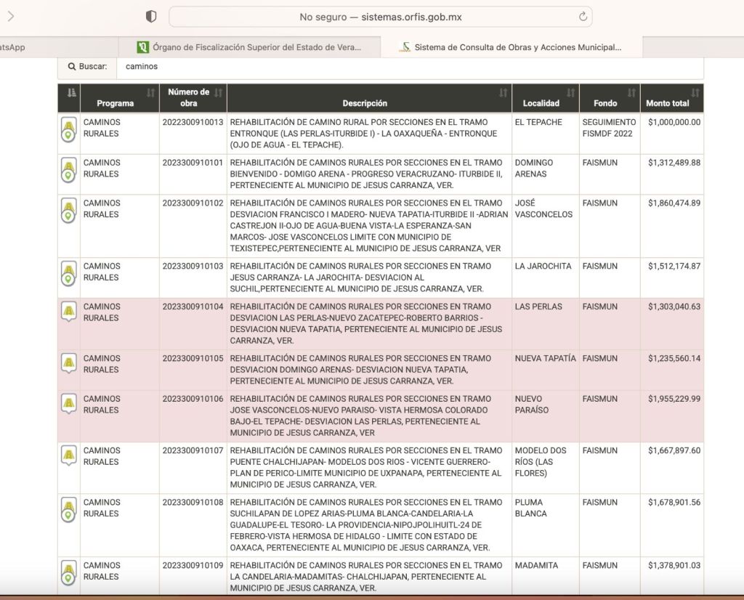Click the address bar showing sistemas.orfis.gob.mx
Viewport: 744px width, 600px height.
[380, 17]
